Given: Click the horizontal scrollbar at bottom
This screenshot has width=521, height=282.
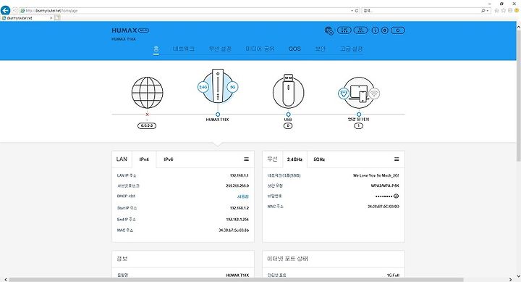Looking at the screenshot, I should point(236,280).
